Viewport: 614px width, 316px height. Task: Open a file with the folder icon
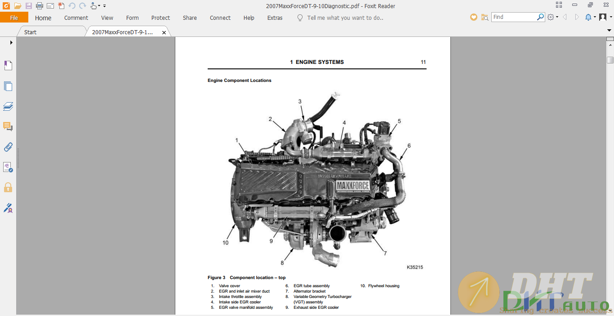click(x=18, y=6)
